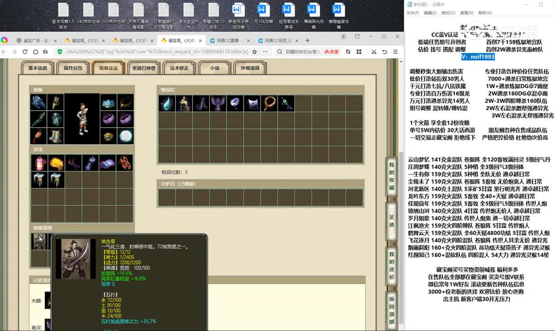Click desktop document 秦陵诰富攻略
This screenshot has width=555, height=331.
coord(338,15)
